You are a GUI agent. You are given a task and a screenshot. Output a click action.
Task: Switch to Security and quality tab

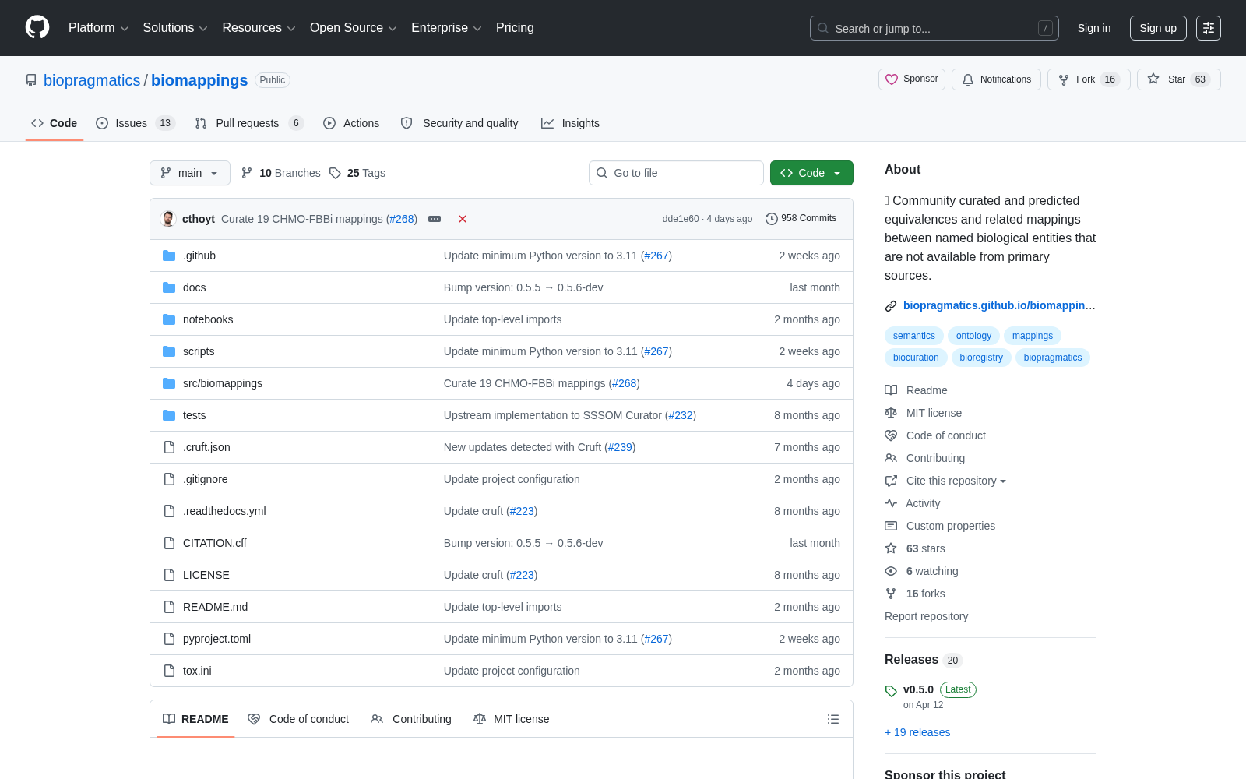click(x=459, y=123)
